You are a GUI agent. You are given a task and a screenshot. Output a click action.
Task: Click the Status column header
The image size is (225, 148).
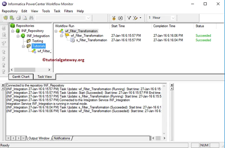tap(200, 26)
